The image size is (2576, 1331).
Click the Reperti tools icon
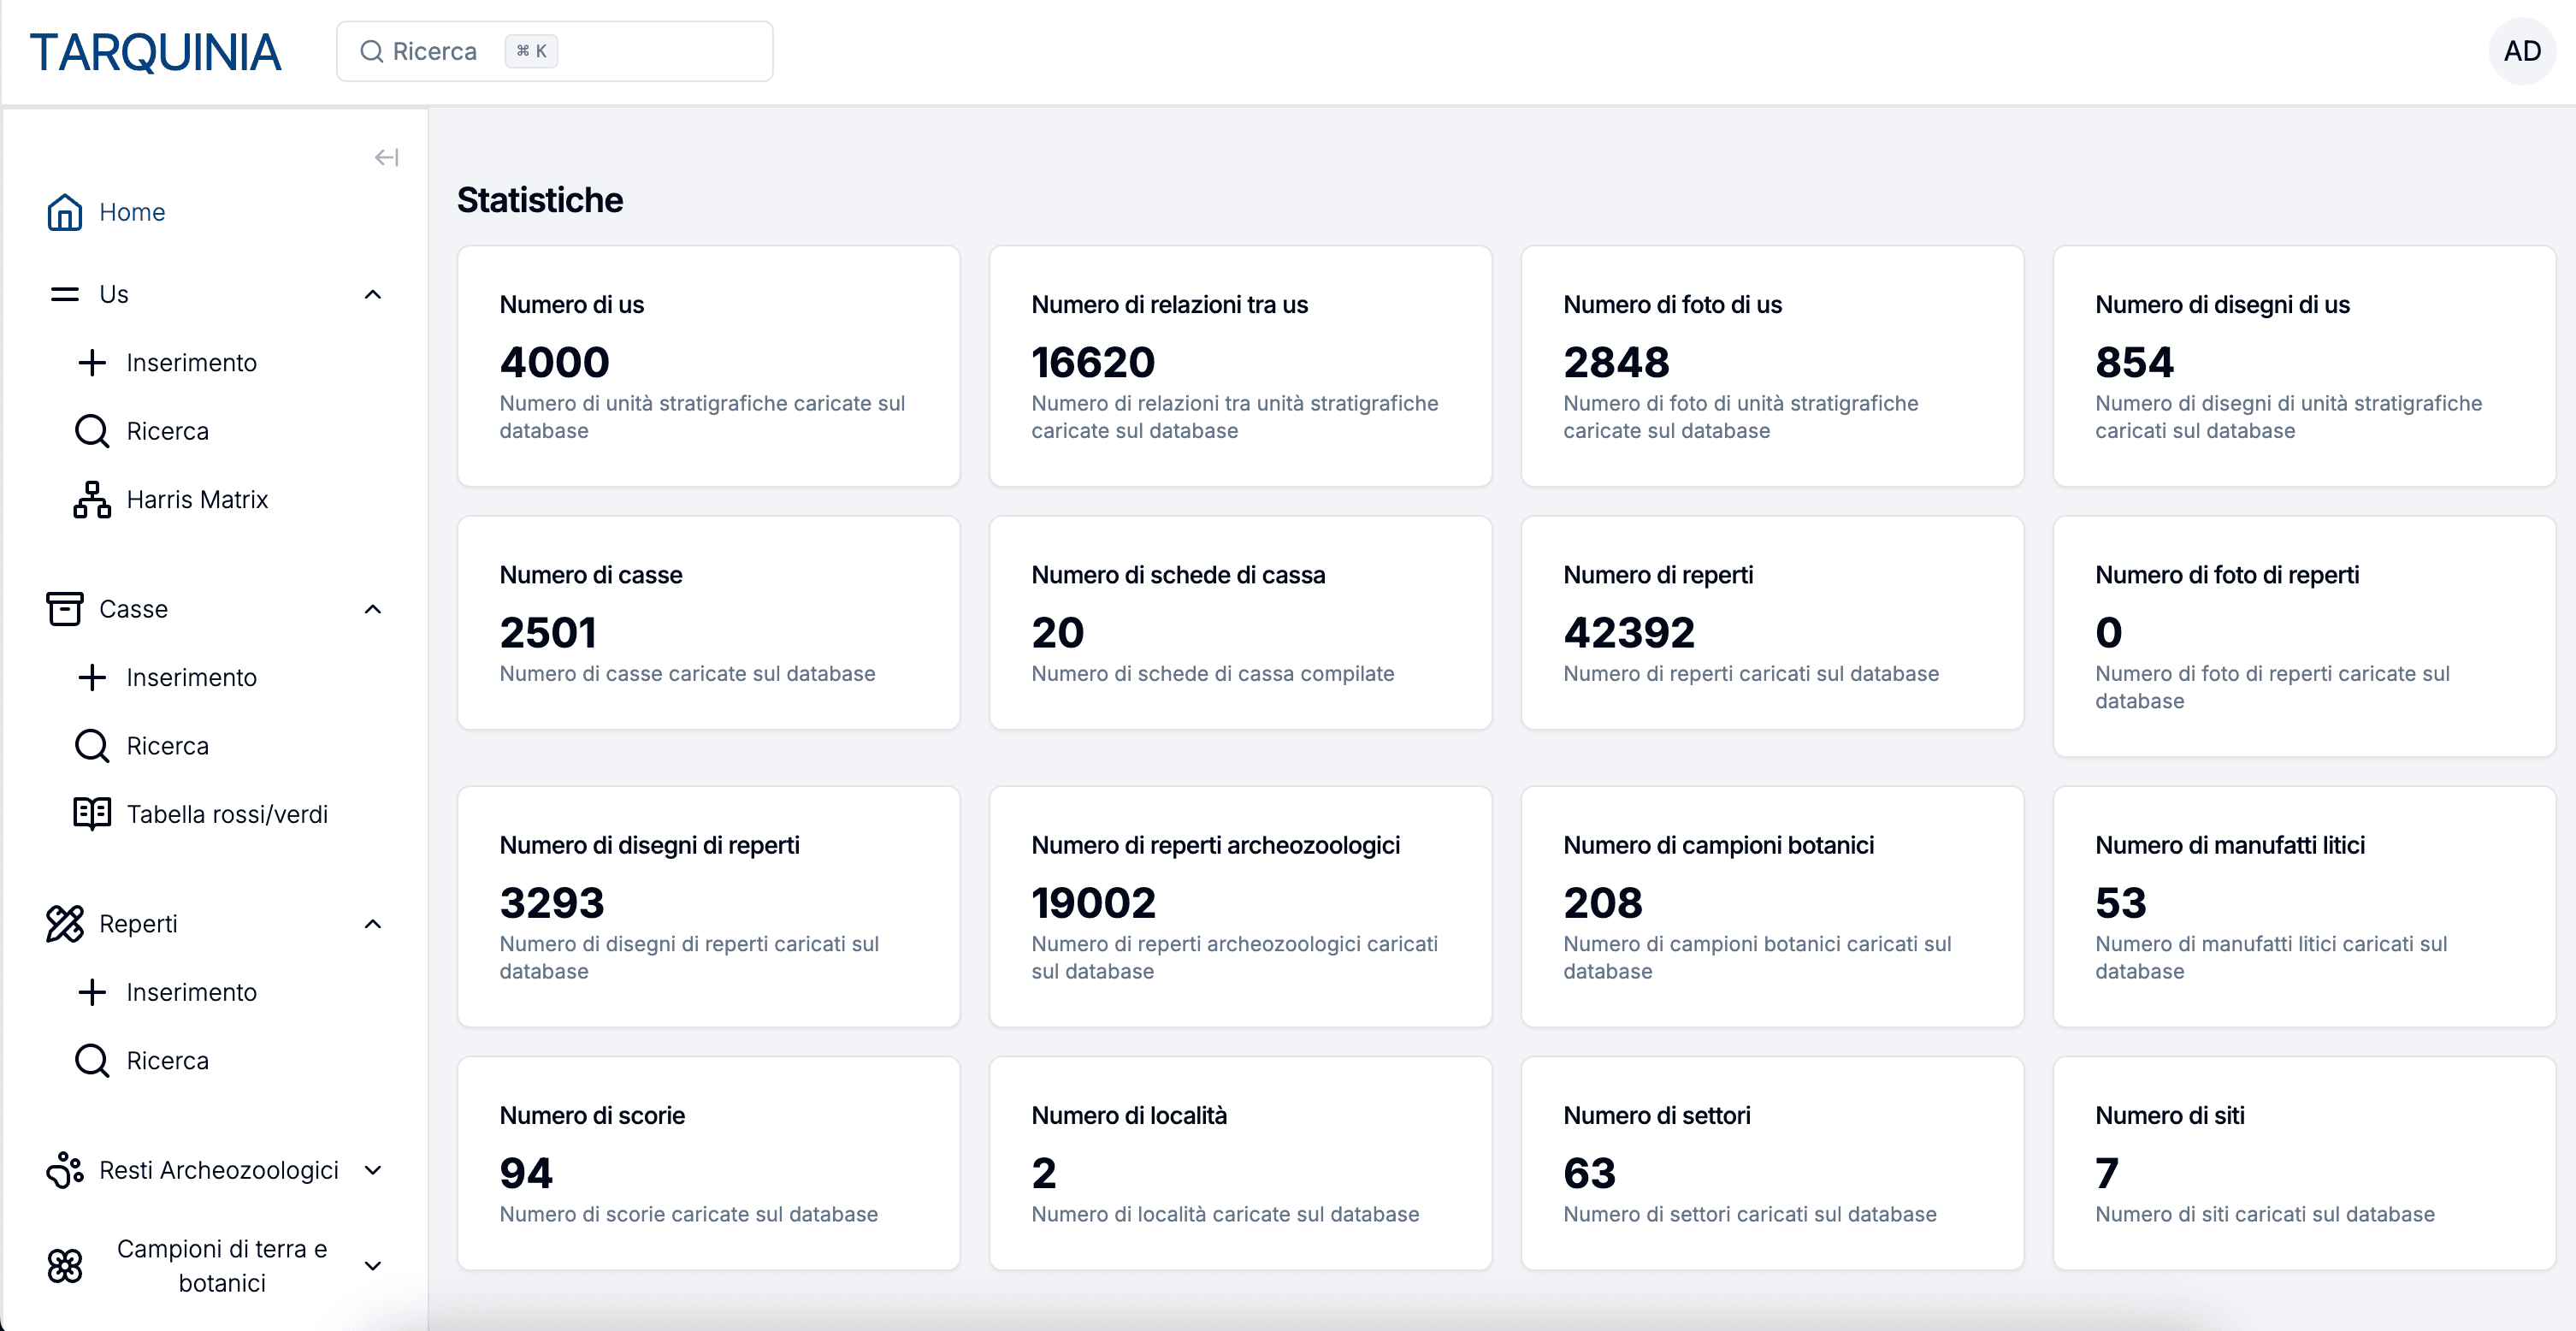tap(64, 923)
